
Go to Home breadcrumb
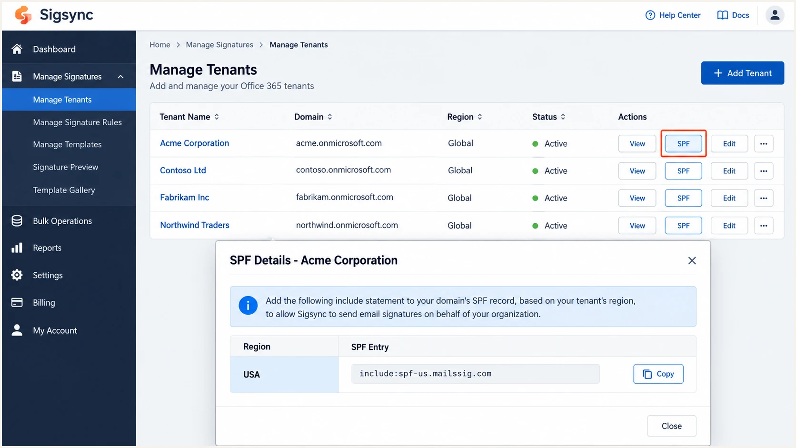[x=160, y=45]
